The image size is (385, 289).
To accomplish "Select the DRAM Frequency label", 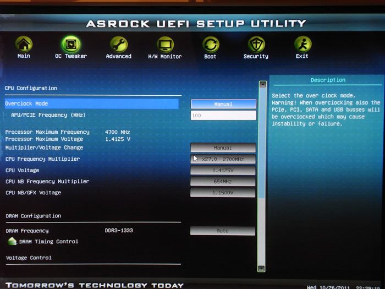I will 28,231.
